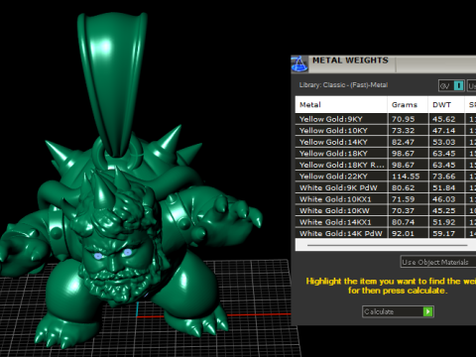476x357 pixels.
Task: Click the 92.01 grams cell
Action: pyautogui.click(x=408, y=233)
